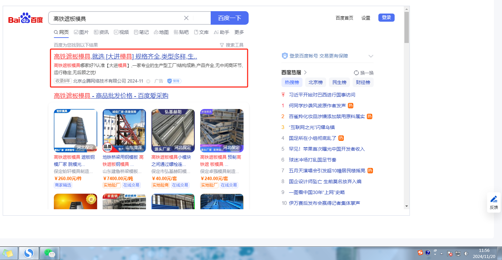The image size is (502, 260).
Task: Open the Action Center flag icon
Action: click(450, 253)
